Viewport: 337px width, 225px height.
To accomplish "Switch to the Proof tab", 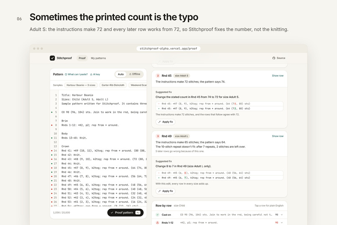I will click(82, 58).
